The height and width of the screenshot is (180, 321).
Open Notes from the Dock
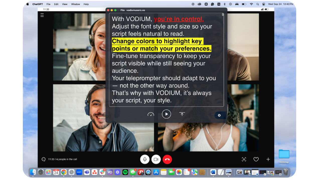tap(164, 172)
